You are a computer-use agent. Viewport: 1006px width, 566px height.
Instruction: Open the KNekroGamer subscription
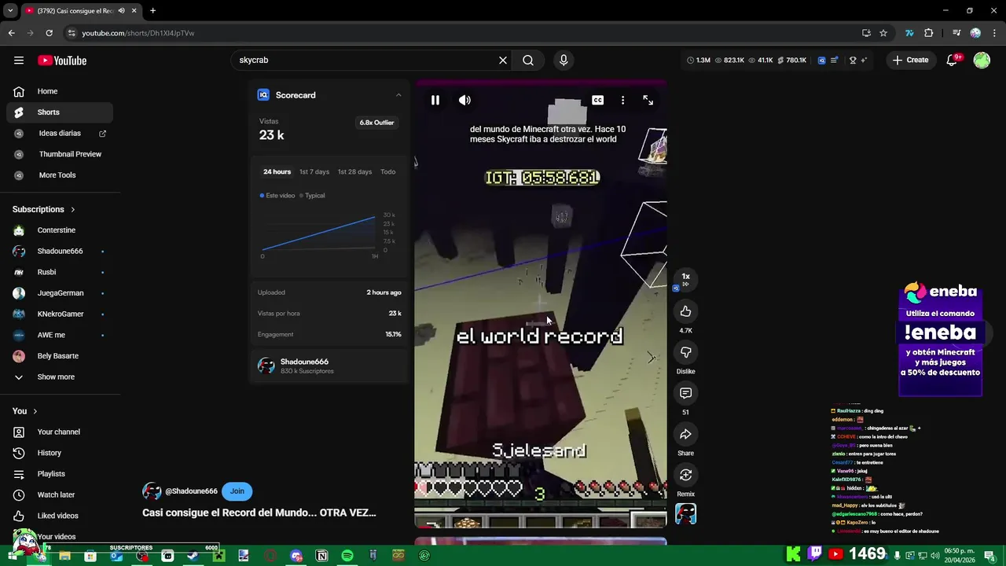click(x=60, y=314)
